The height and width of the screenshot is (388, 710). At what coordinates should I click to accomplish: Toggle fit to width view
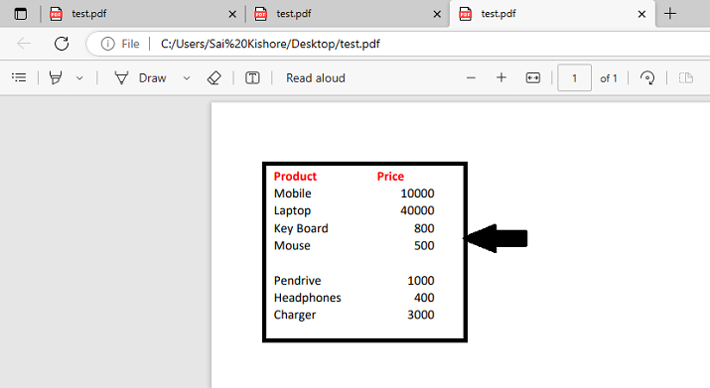click(x=533, y=77)
